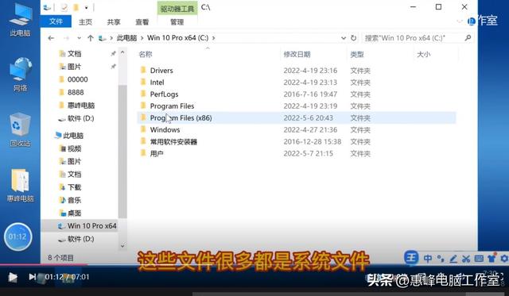Expand the chevron after 此电脑 breadcrumb
The height and width of the screenshot is (296, 509).
click(x=142, y=38)
